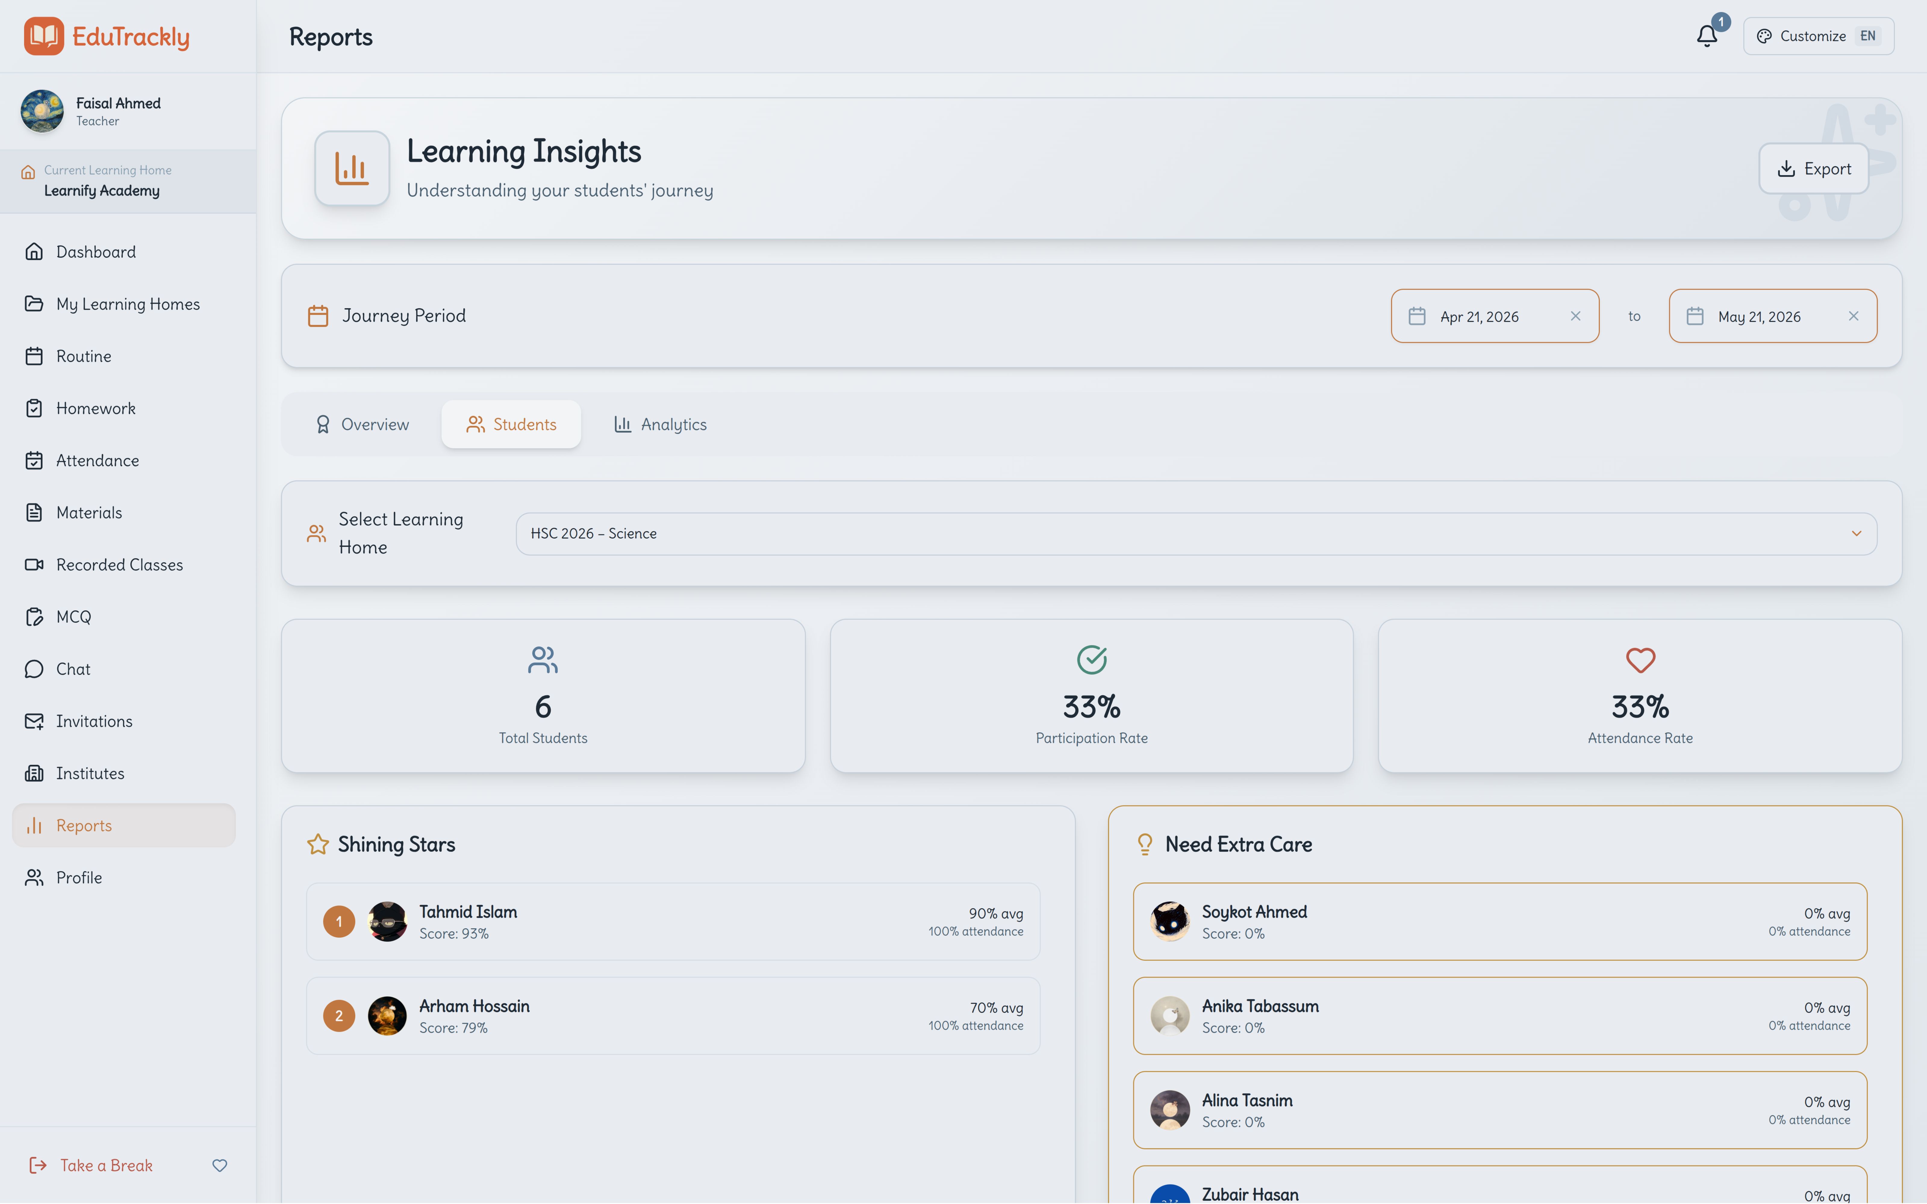Viewport: 1927px width, 1204px height.
Task: Click the Chat bubble icon
Action: tap(34, 669)
